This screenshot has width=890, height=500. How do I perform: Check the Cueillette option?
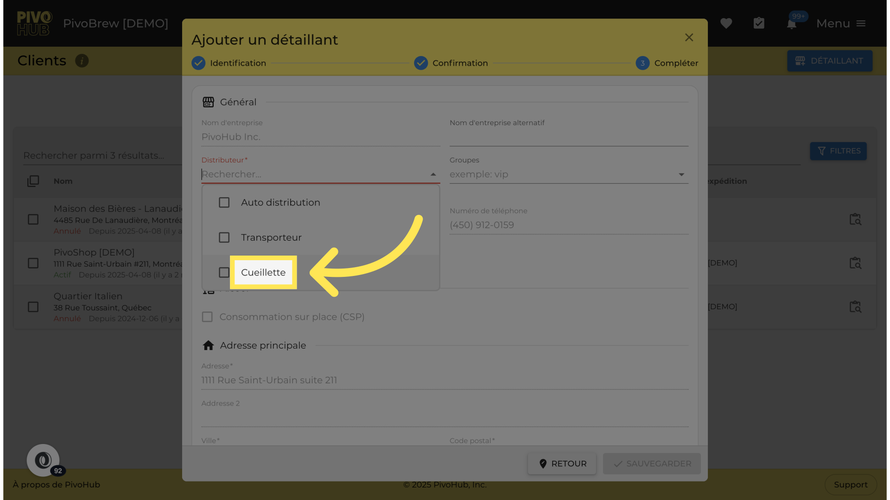click(x=224, y=273)
